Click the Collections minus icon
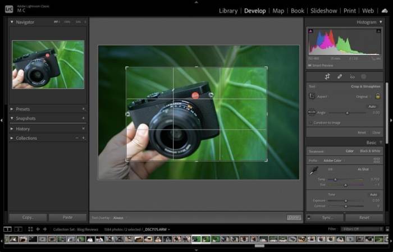Screen dimensions: 393x252 click(x=77, y=138)
